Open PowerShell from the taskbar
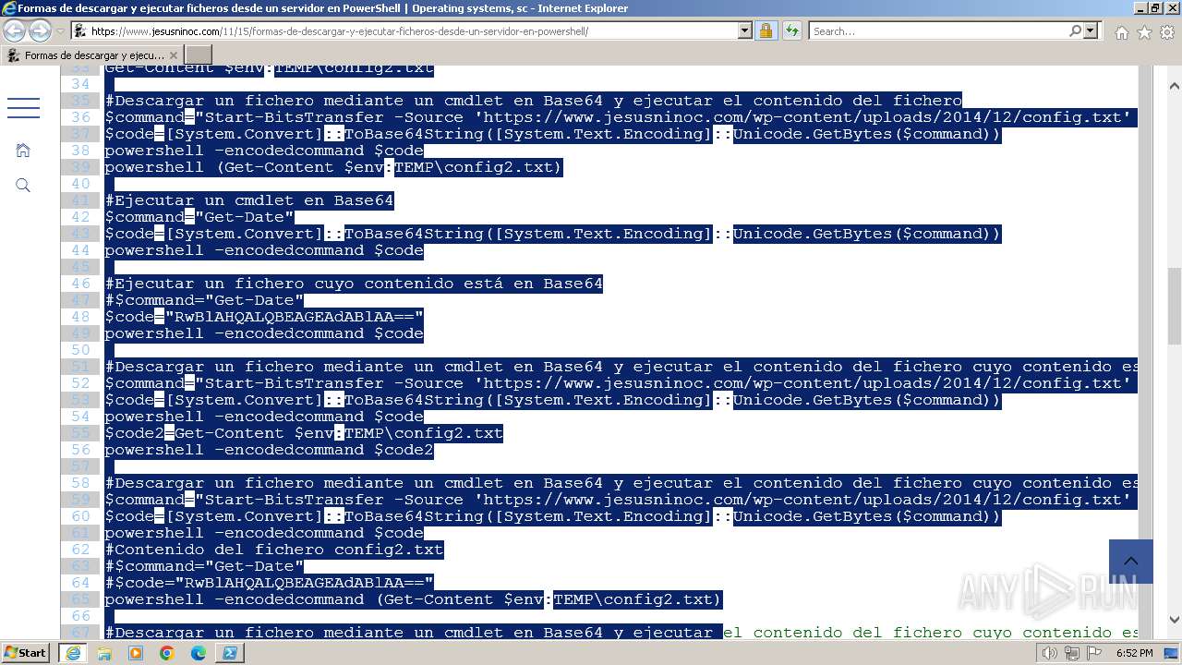 point(230,653)
